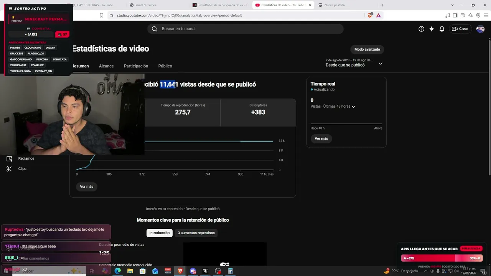
Task: Open the Voice Meter taskbar app
Action: click(168, 271)
